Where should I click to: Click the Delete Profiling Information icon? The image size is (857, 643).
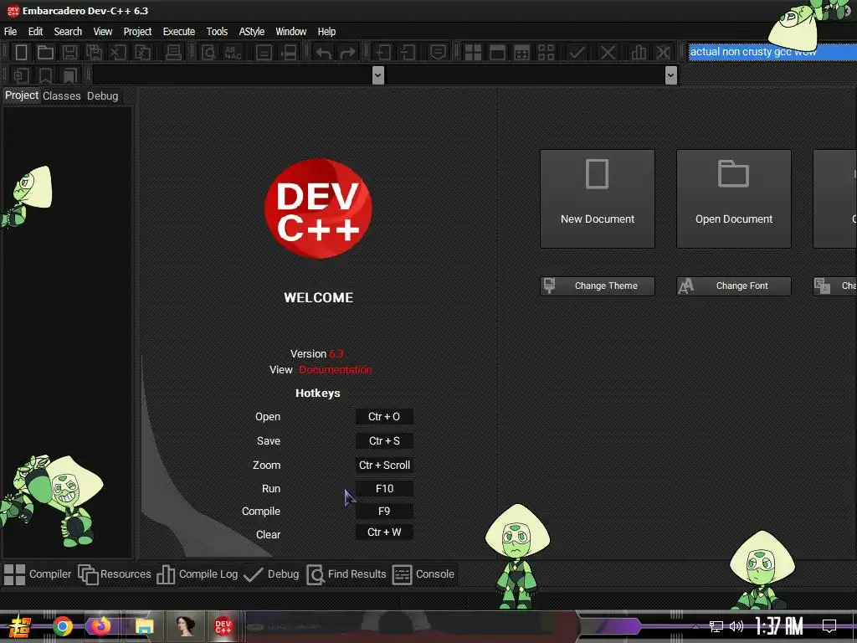coord(663,53)
